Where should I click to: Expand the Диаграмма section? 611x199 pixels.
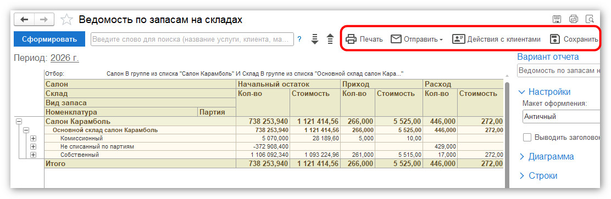point(546,157)
